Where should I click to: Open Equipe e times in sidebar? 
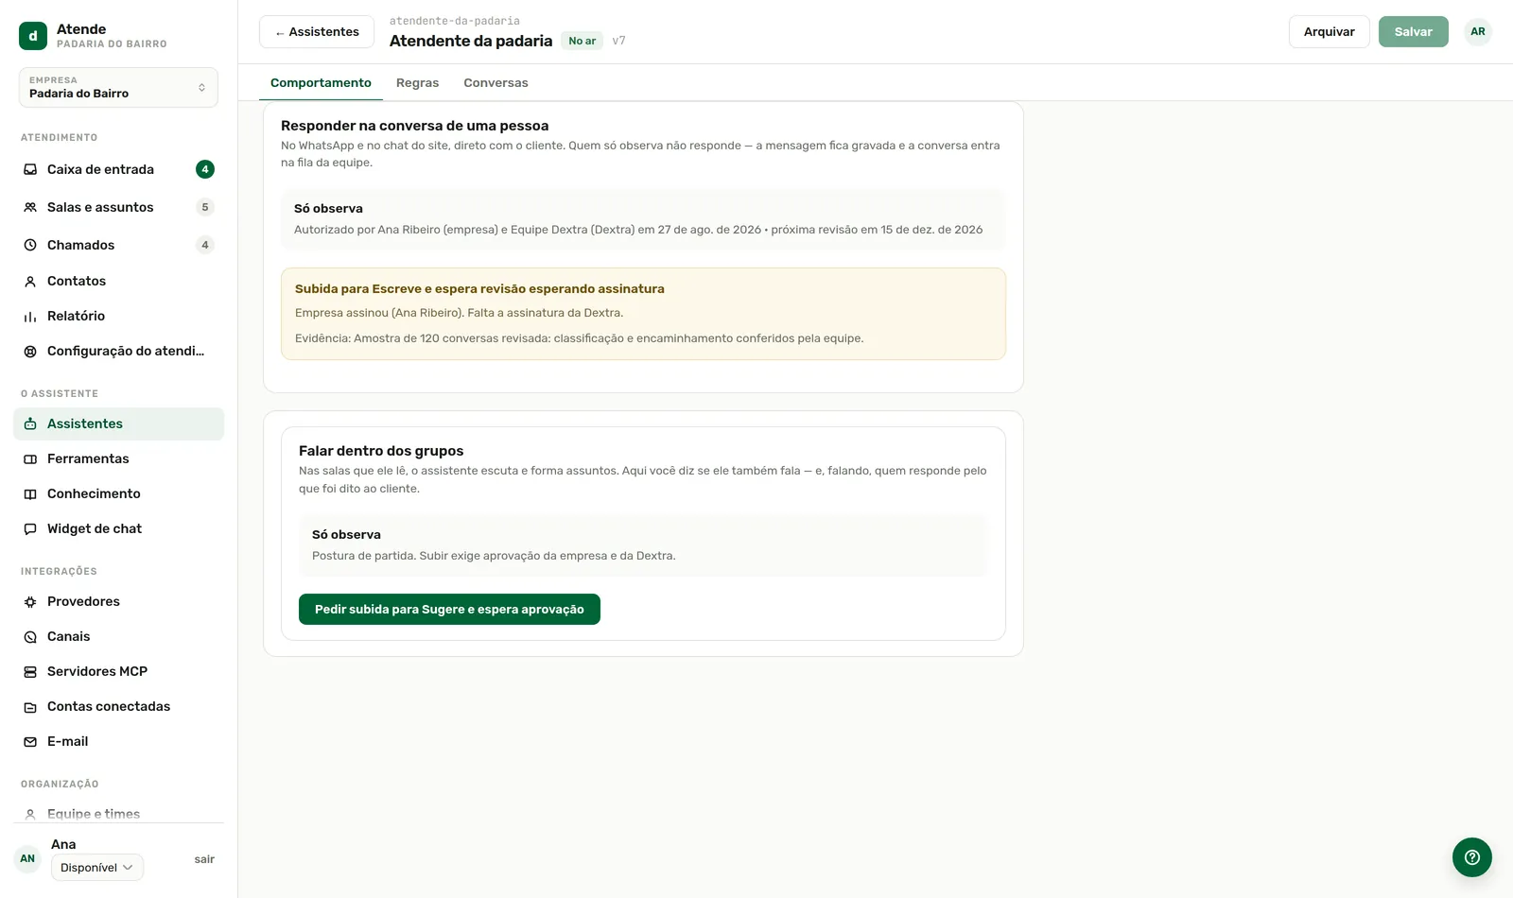(x=118, y=814)
